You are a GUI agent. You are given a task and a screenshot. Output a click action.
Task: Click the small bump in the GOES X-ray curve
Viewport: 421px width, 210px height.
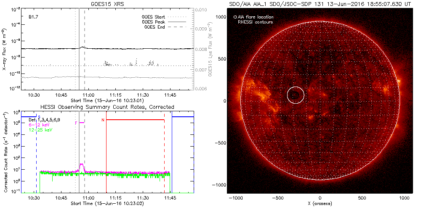tap(83, 47)
